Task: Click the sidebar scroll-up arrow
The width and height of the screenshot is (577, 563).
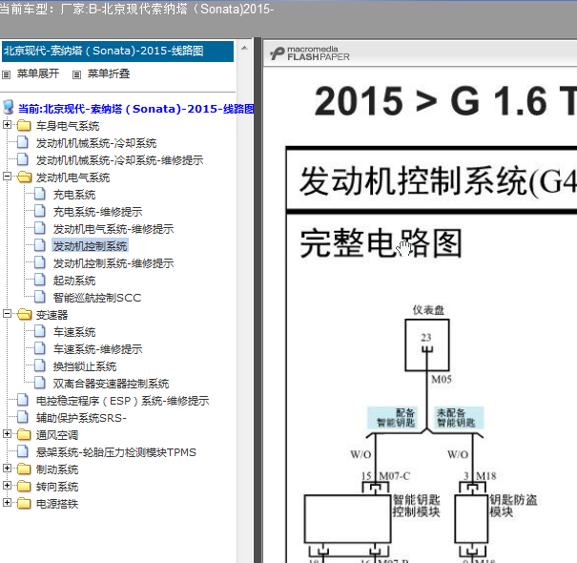Action: (x=244, y=48)
